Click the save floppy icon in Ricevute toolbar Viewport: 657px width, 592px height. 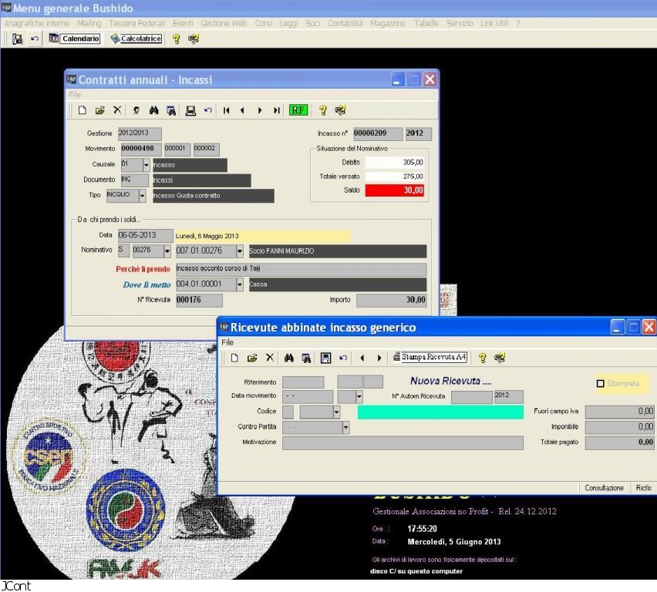(325, 358)
